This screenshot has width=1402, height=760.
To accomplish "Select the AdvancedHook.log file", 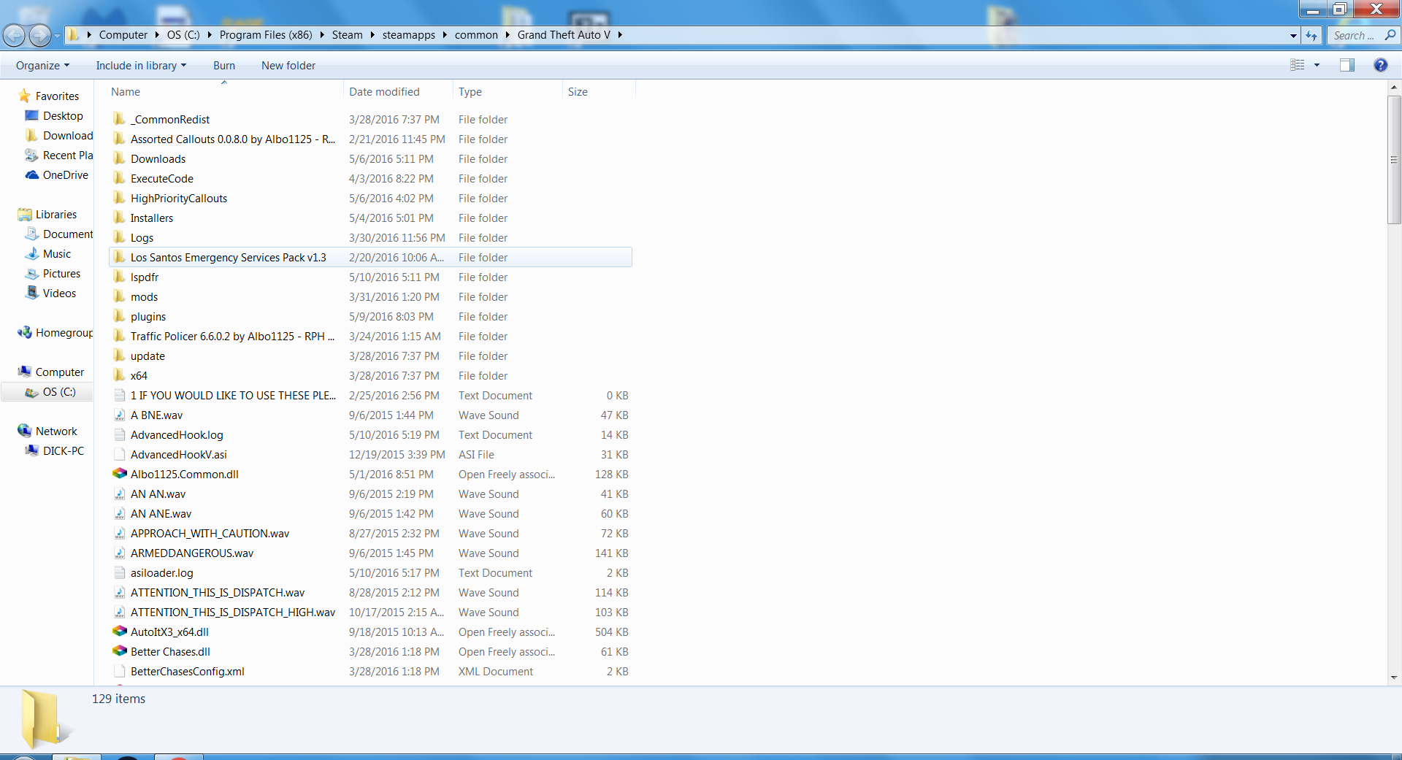I will (x=370, y=434).
